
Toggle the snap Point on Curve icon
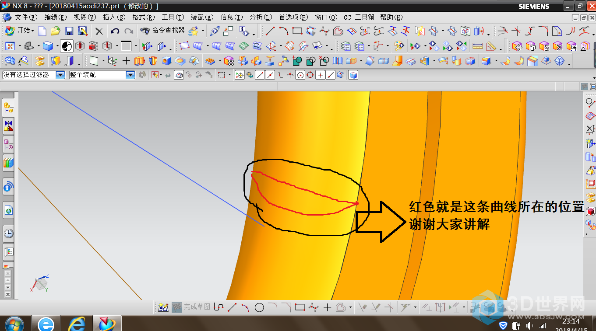pos(331,75)
